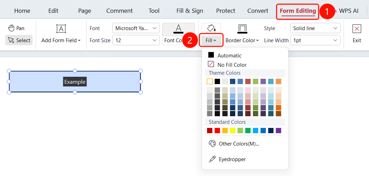Pick purple standard color swatch
This screenshot has width=369, height=176.
click(278, 131)
